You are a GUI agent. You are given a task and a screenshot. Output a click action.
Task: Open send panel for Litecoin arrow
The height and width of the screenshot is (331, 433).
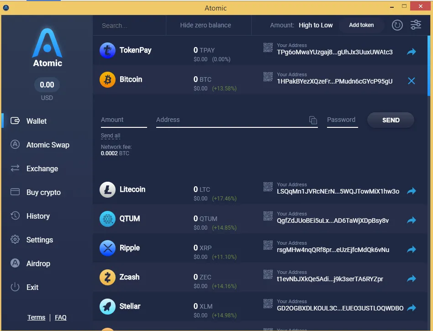tap(411, 191)
